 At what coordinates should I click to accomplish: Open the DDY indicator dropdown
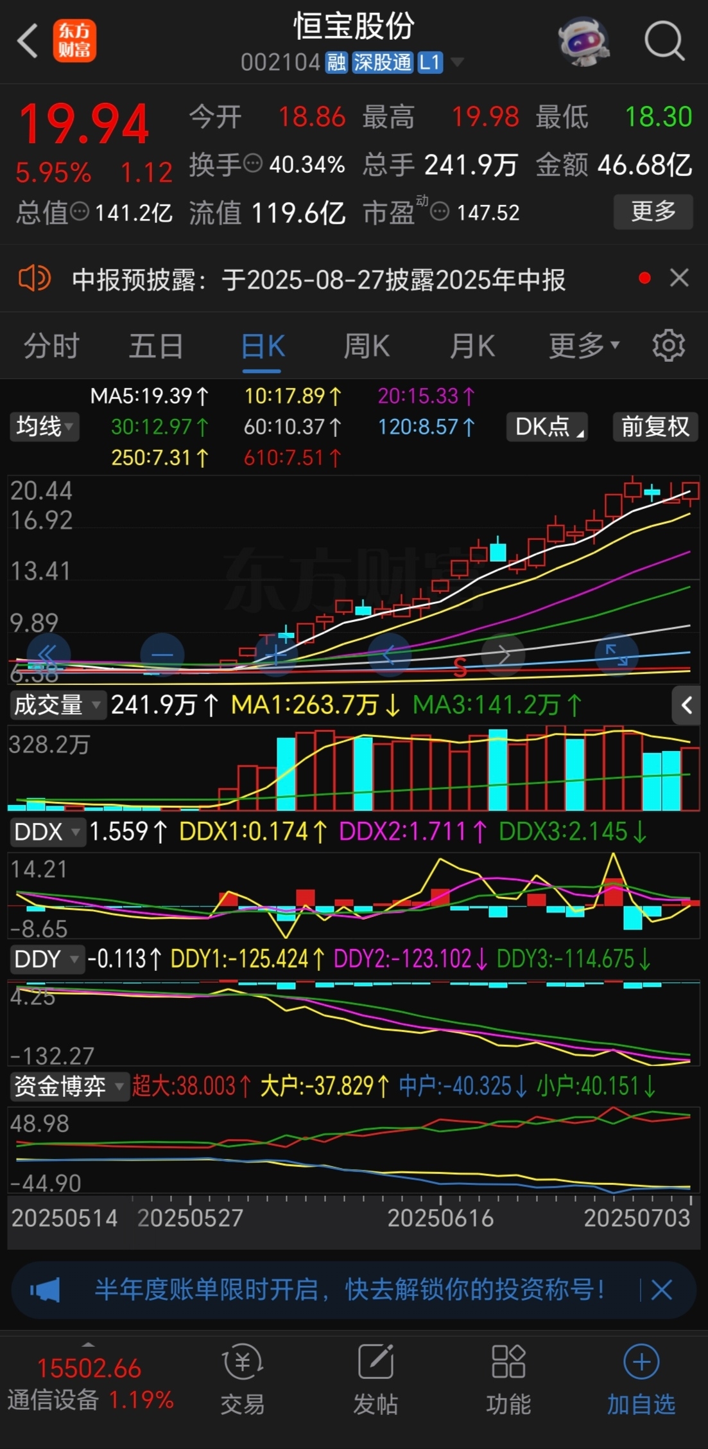(x=47, y=959)
